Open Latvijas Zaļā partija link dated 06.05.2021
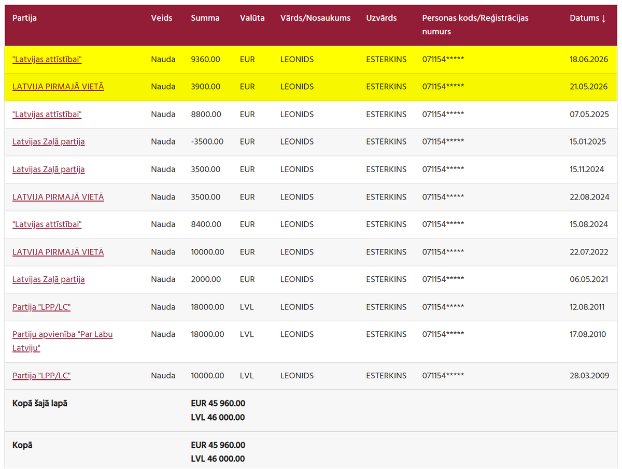 [49, 279]
